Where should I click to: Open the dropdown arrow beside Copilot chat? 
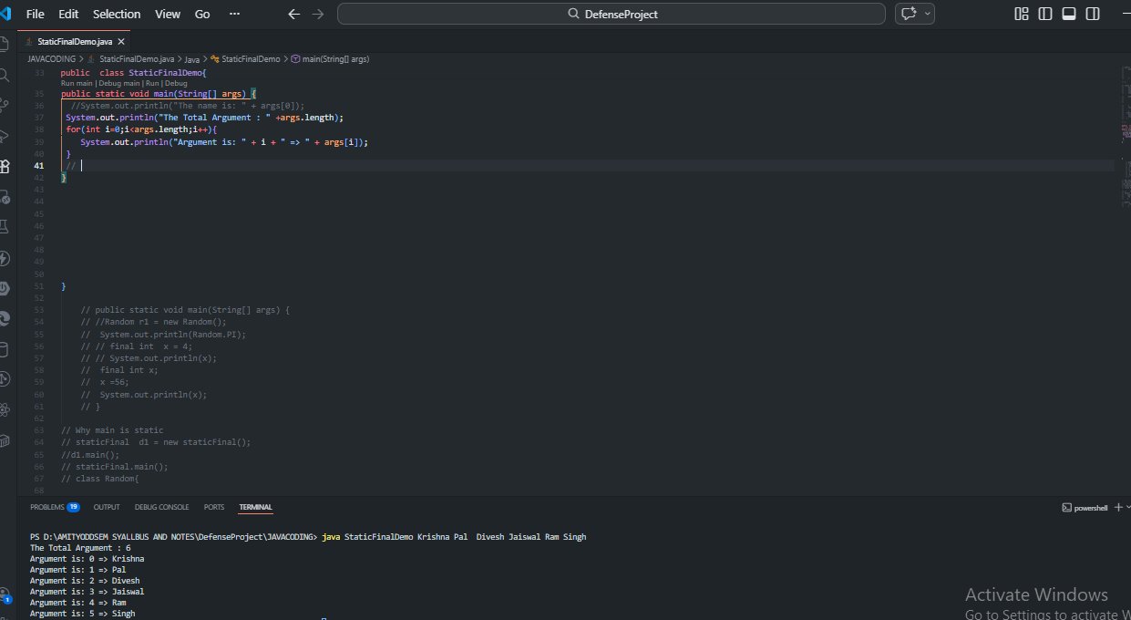928,14
